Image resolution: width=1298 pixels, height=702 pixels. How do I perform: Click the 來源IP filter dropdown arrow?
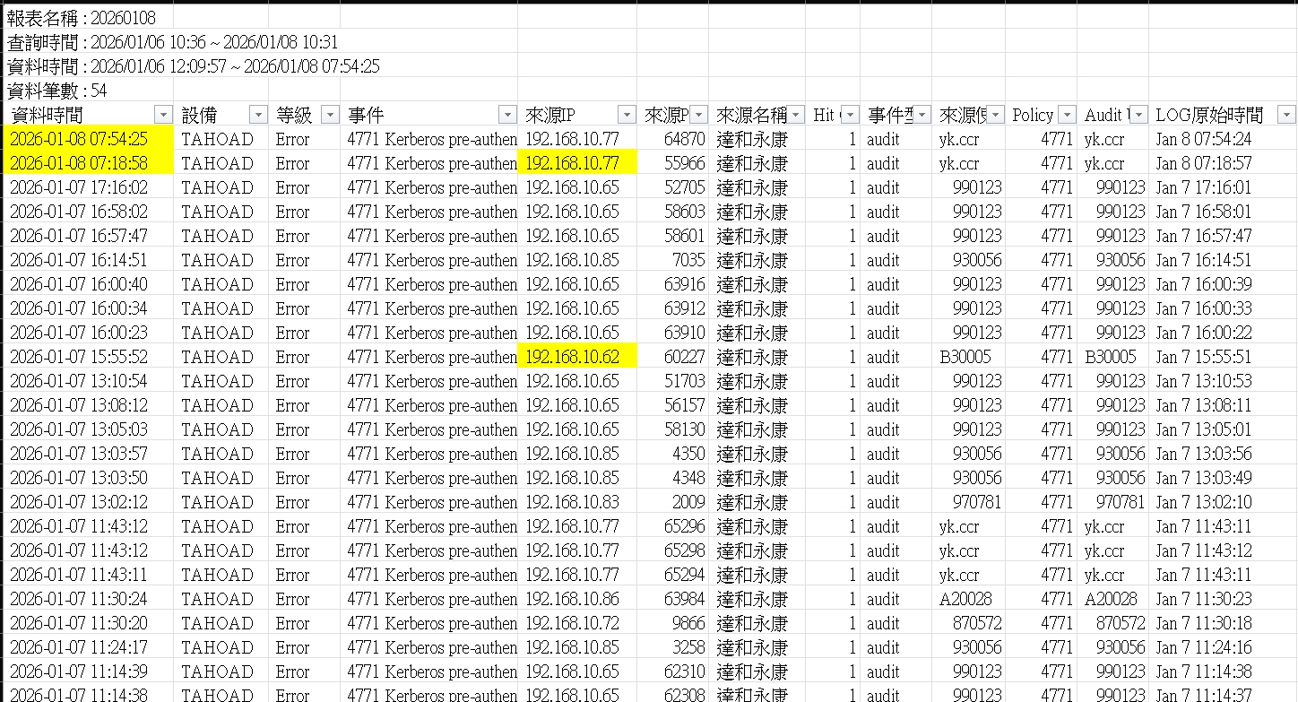(627, 115)
